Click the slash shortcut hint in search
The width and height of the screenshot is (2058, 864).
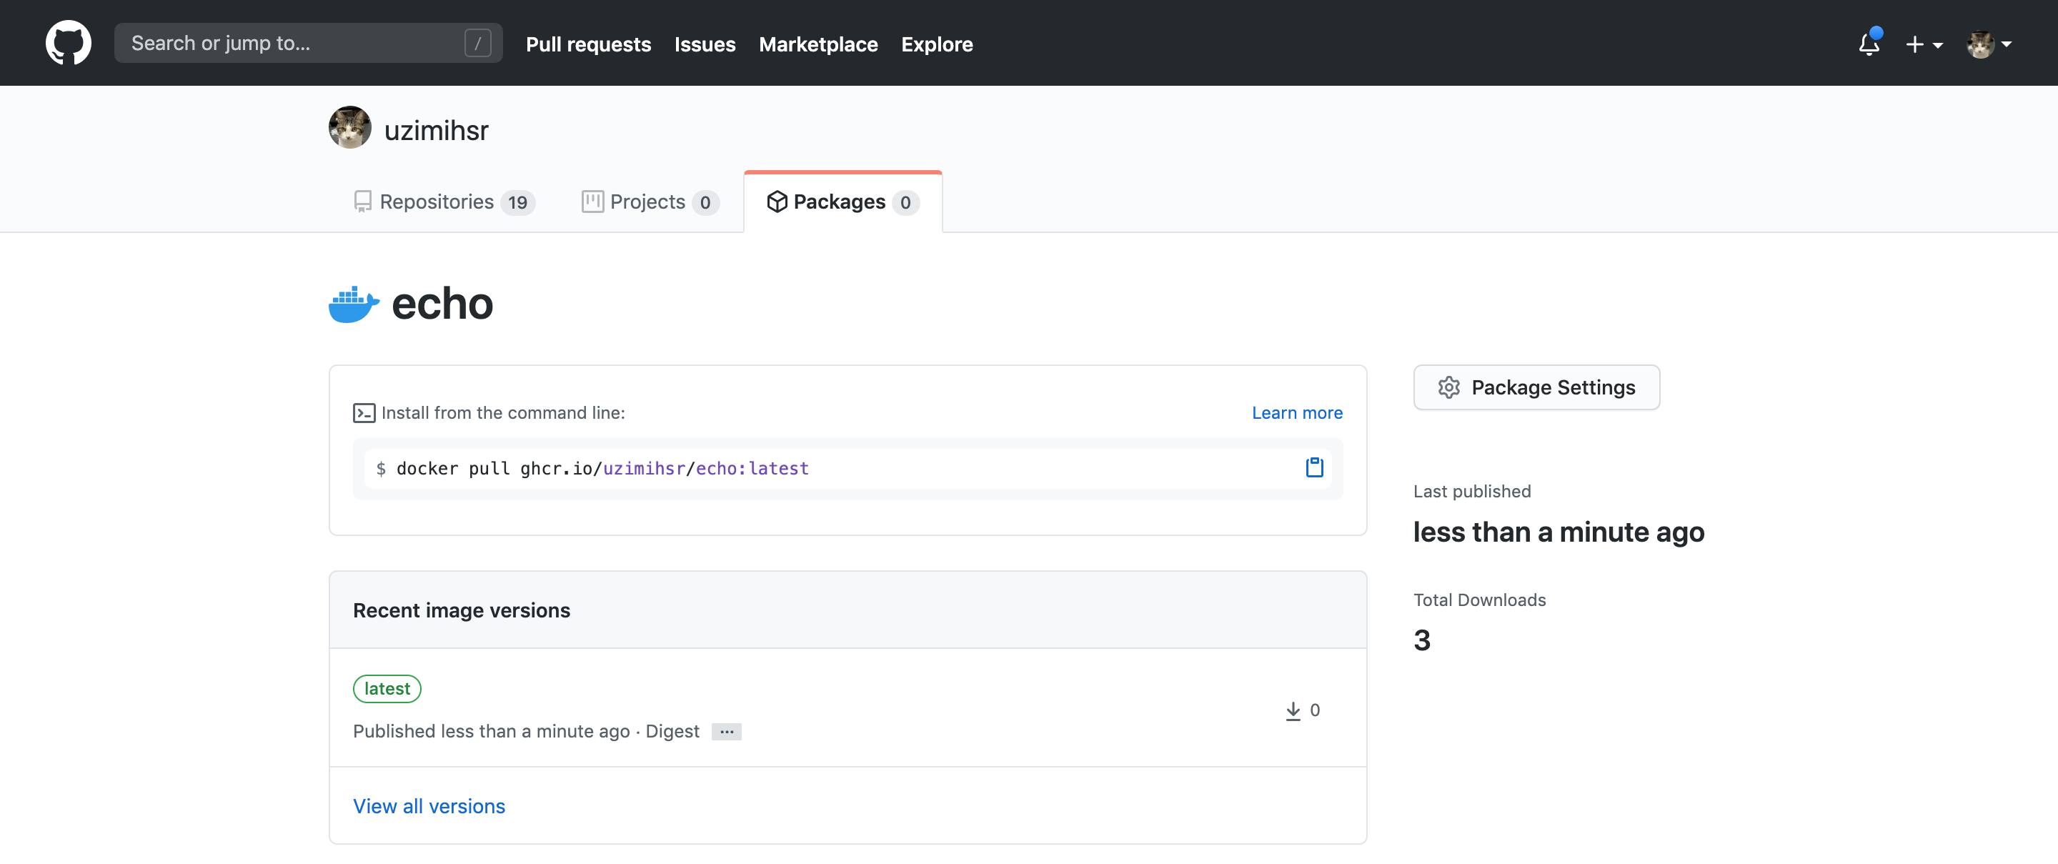click(478, 43)
